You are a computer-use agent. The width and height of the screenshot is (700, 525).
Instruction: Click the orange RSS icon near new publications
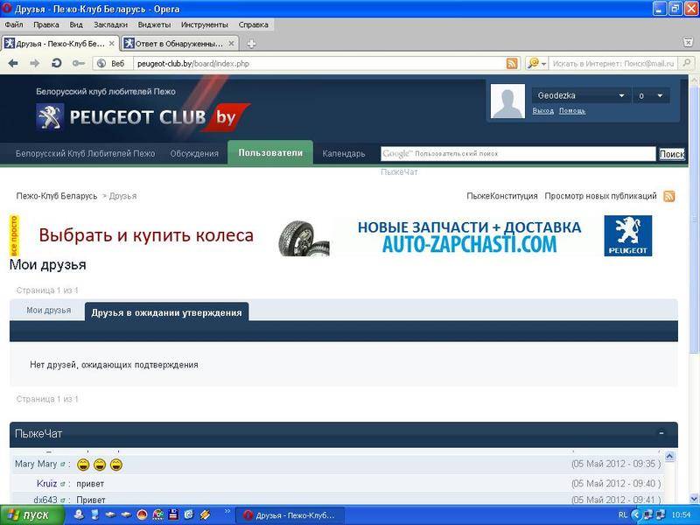pyautogui.click(x=669, y=196)
